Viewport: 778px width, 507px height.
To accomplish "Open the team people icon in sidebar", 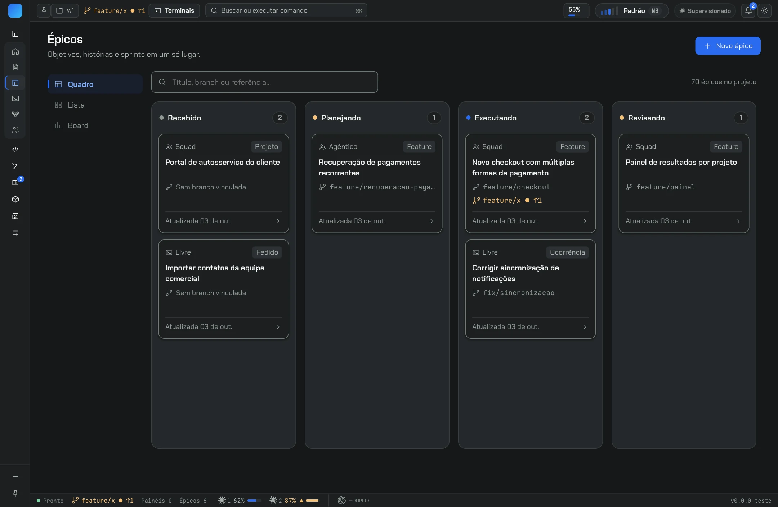I will pyautogui.click(x=15, y=130).
